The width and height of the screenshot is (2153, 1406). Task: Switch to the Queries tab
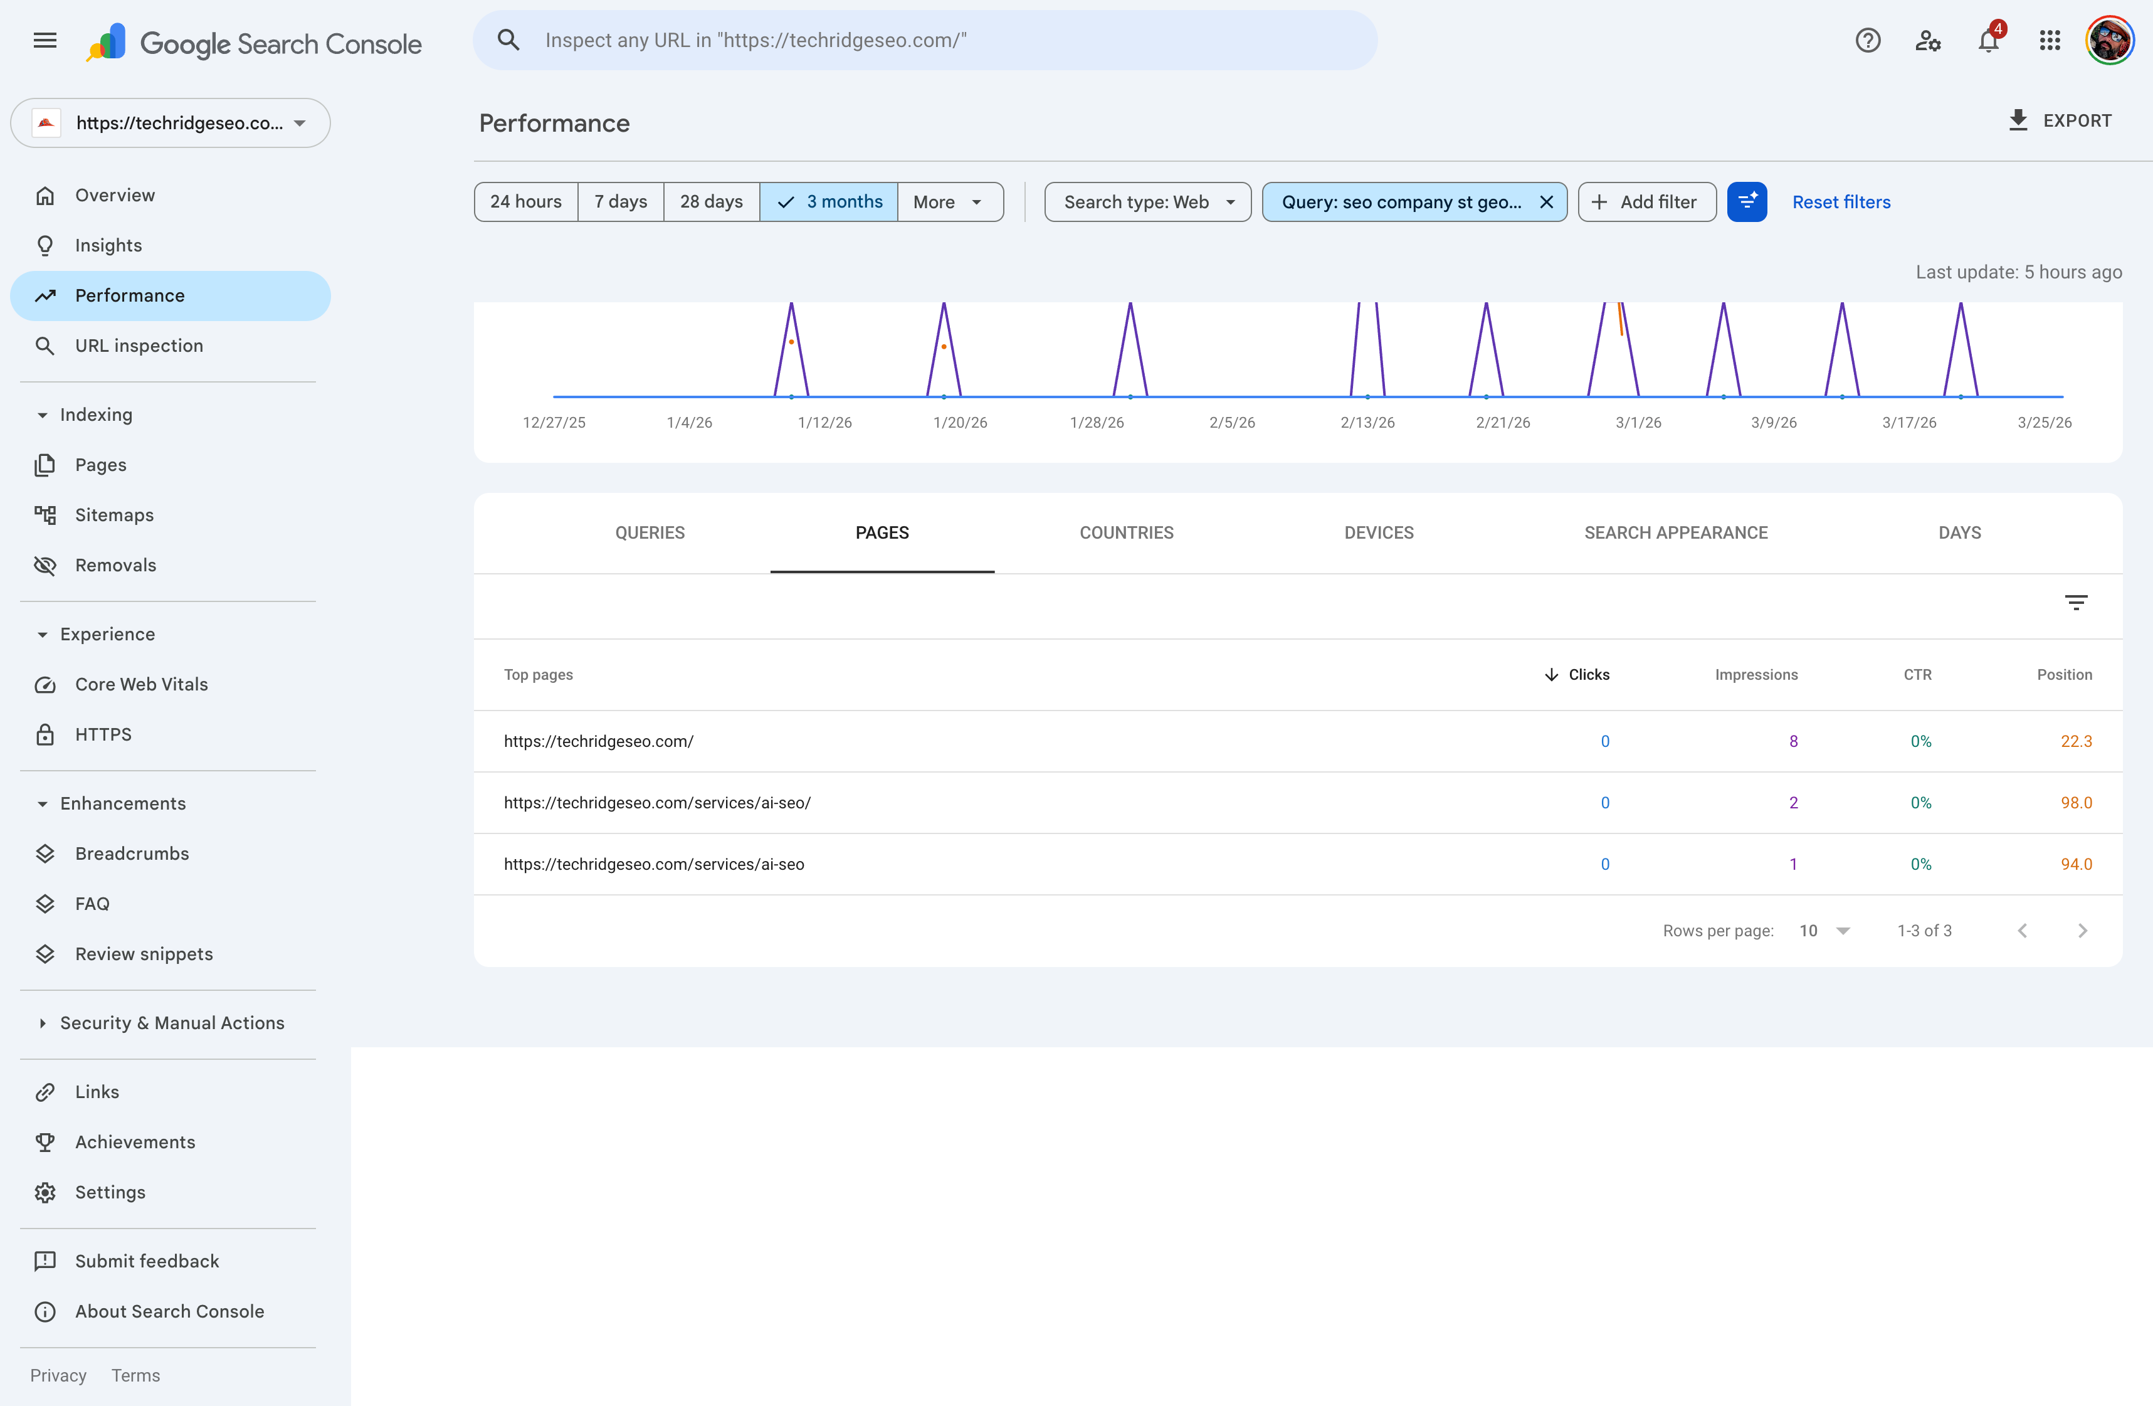[x=650, y=533]
